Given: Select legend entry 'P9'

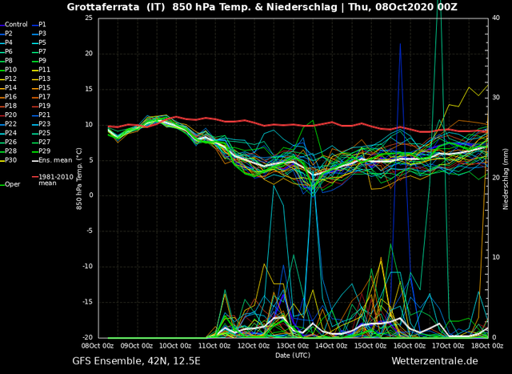Looking at the screenshot, I should [x=39, y=61].
